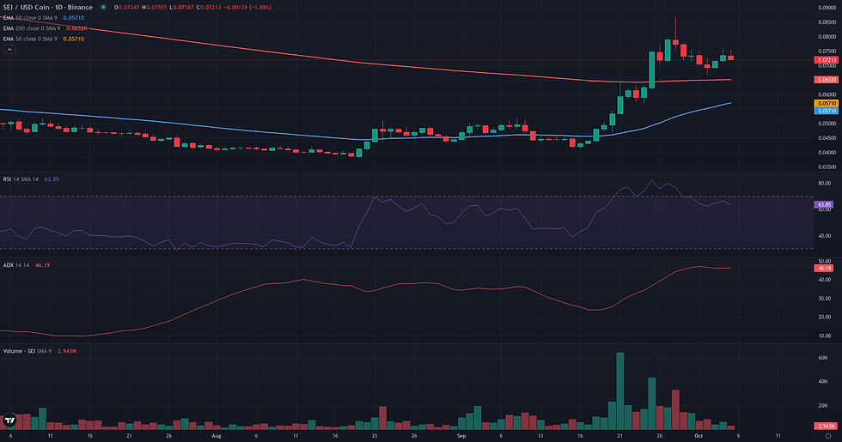Viewport: 842px width, 442px height.
Task: Select EMA 200 close legend
Action: [x=45, y=27]
